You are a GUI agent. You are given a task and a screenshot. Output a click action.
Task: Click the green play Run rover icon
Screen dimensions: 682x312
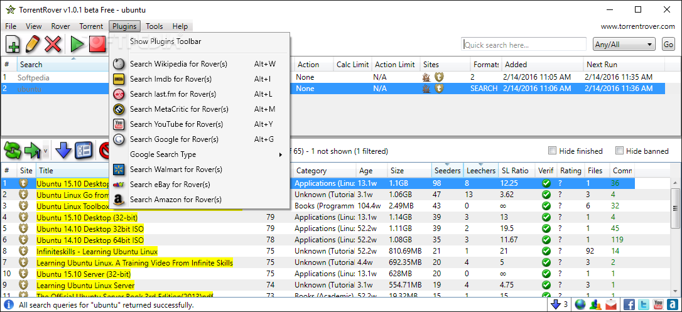tap(77, 45)
